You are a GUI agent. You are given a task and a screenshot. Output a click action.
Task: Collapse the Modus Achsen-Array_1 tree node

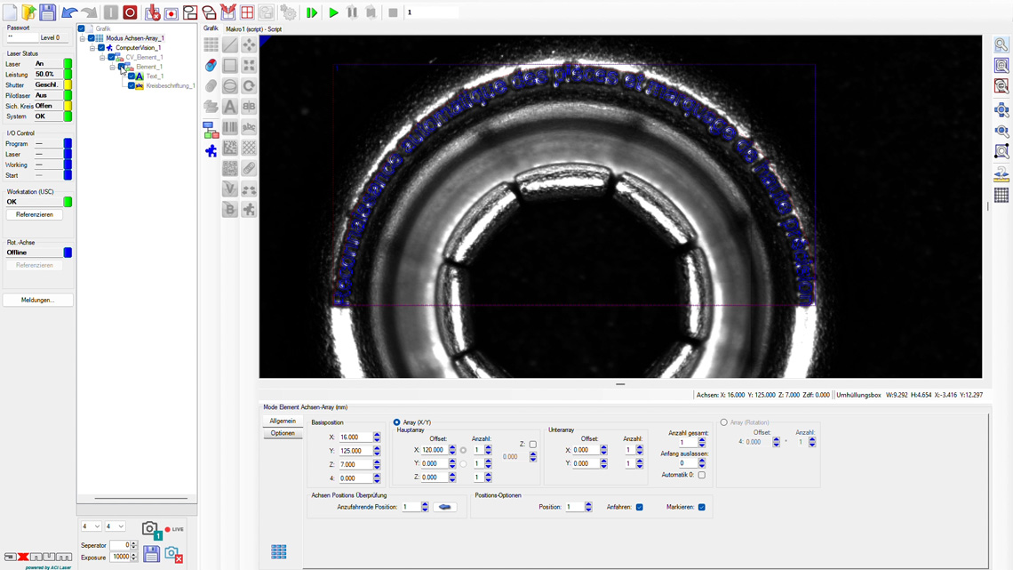[x=83, y=38]
